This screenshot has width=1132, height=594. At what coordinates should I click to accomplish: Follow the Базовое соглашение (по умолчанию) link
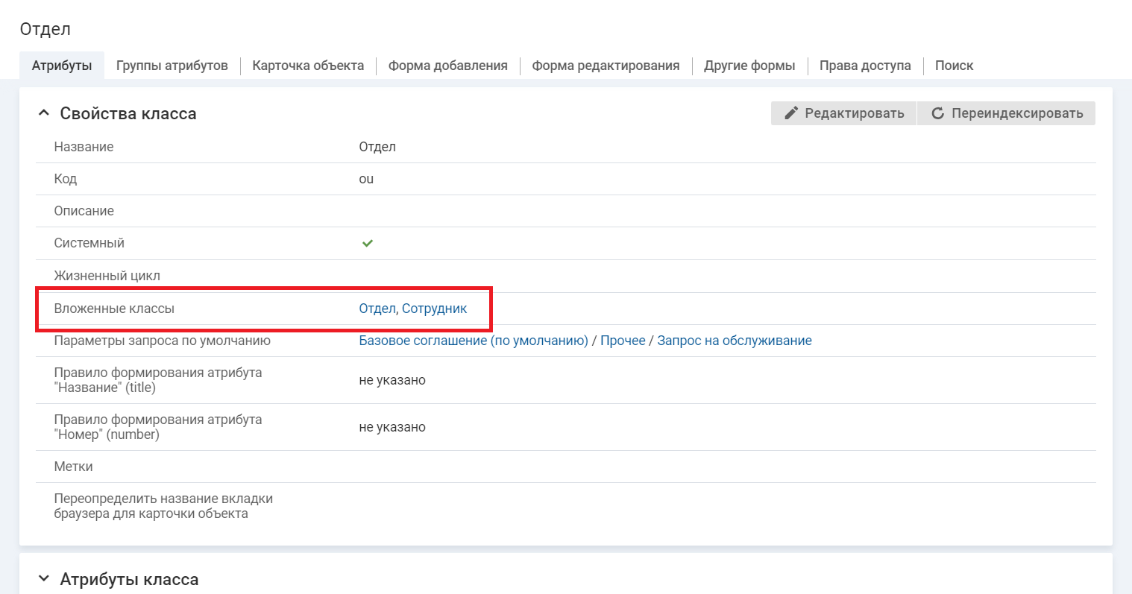(474, 341)
